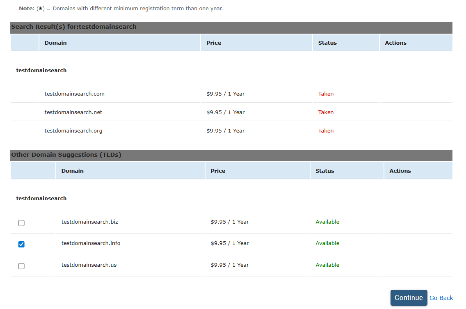Screen dimensions: 466x309
Task: Uncheck the testdomainsearch.info checkbox
Action: pyautogui.click(x=21, y=245)
